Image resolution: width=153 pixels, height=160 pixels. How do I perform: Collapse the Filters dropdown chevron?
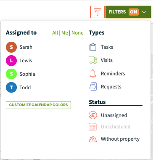144,12
